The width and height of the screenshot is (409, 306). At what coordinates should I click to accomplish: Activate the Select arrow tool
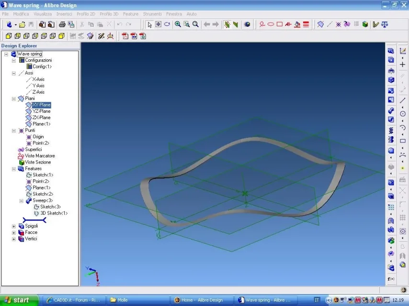149,24
